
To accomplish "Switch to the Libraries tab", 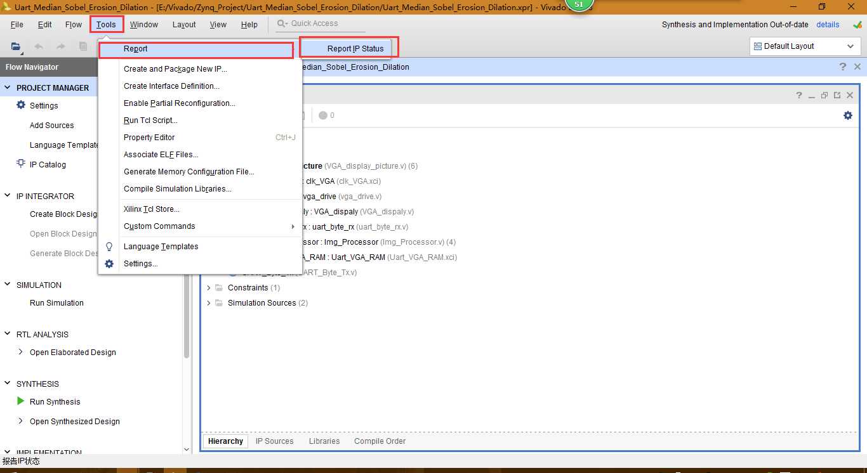I will (324, 441).
